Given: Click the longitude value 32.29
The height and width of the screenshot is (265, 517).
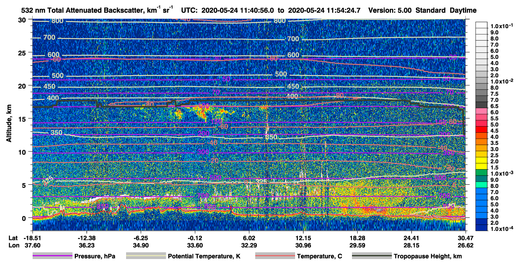Looking at the screenshot, I should point(249,245).
